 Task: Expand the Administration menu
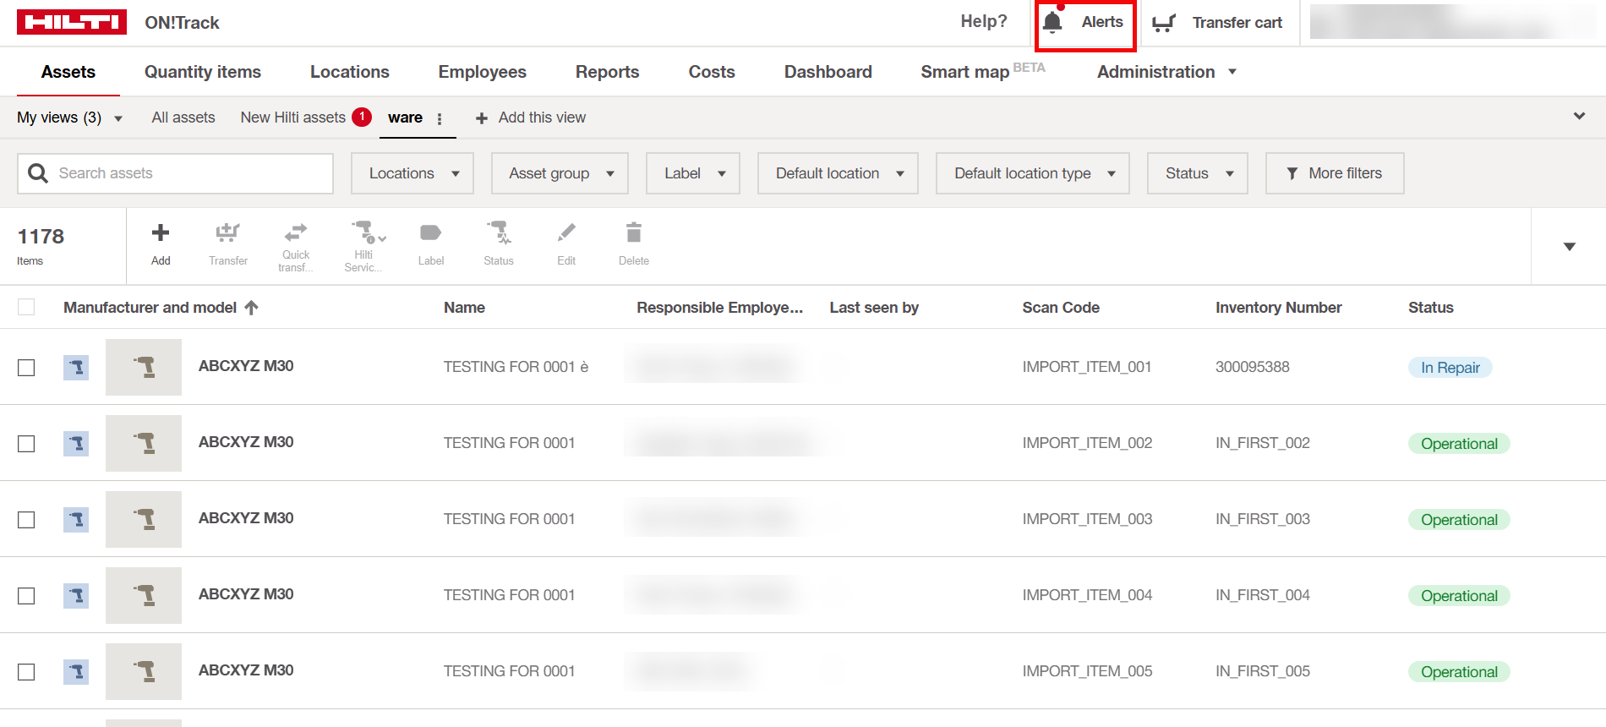coord(1166,72)
